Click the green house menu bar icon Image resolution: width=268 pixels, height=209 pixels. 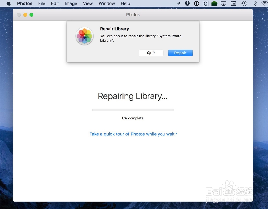pos(214,3)
